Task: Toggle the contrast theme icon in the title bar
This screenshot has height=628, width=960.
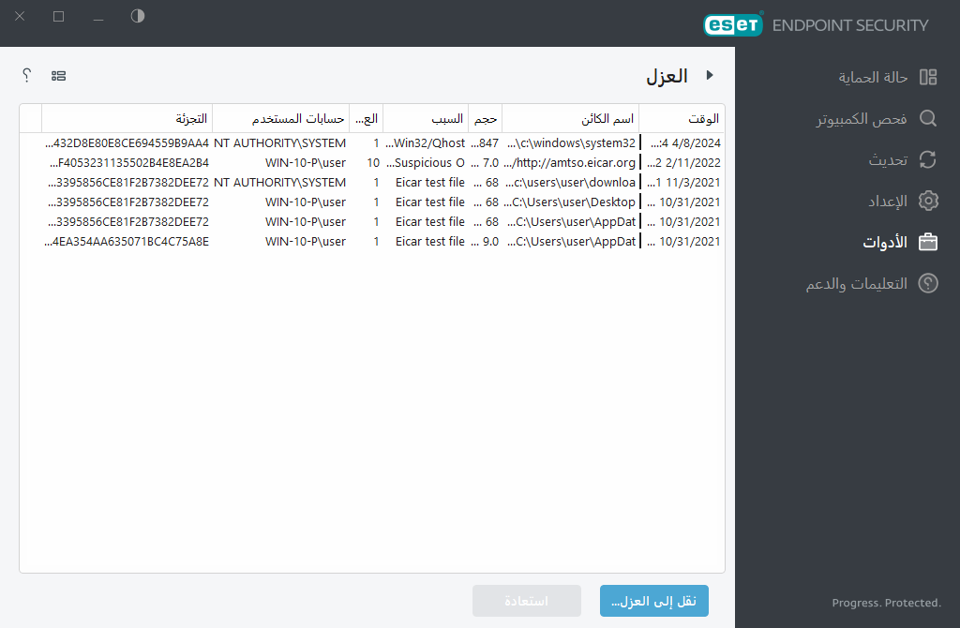Action: [137, 17]
